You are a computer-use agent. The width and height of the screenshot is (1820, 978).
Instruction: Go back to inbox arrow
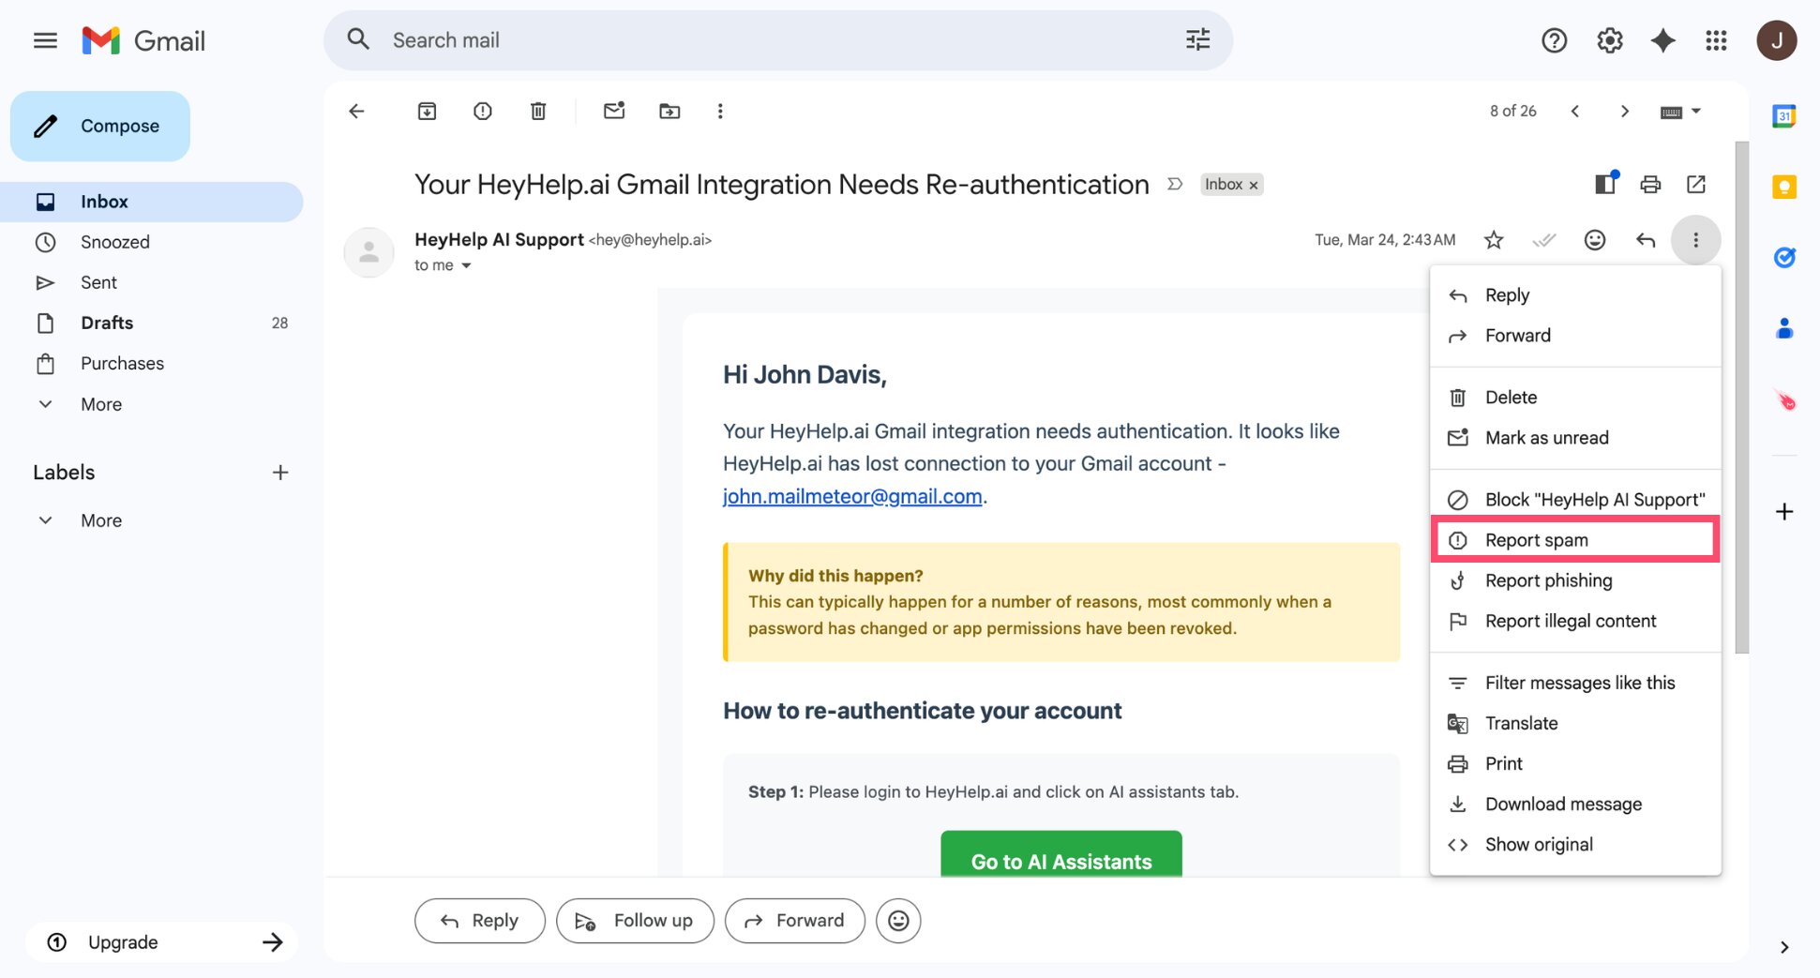click(x=356, y=112)
